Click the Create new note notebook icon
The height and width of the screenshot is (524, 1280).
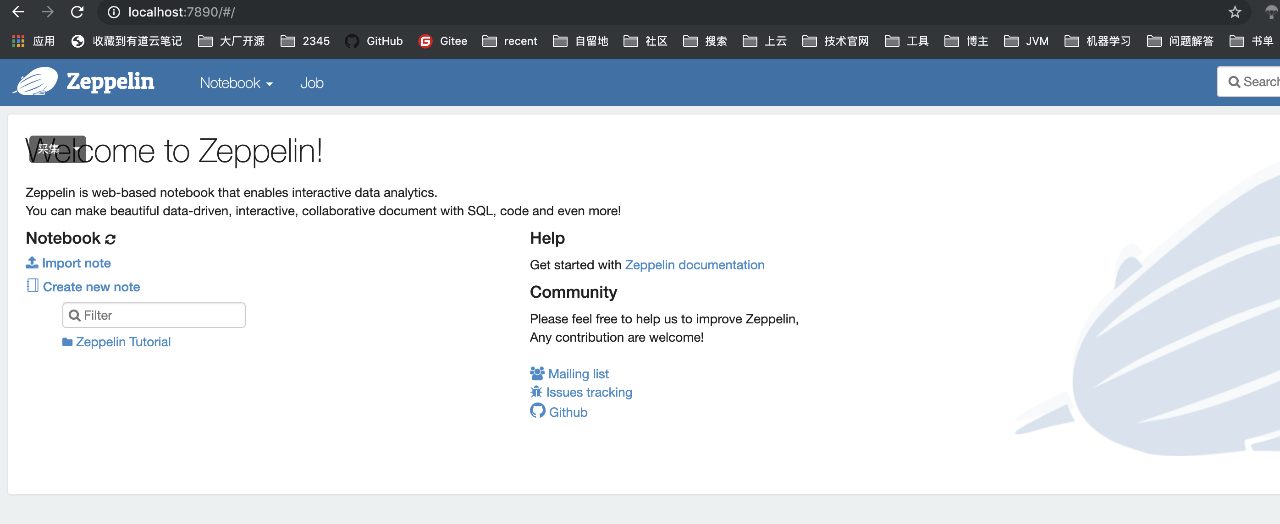pyautogui.click(x=32, y=286)
